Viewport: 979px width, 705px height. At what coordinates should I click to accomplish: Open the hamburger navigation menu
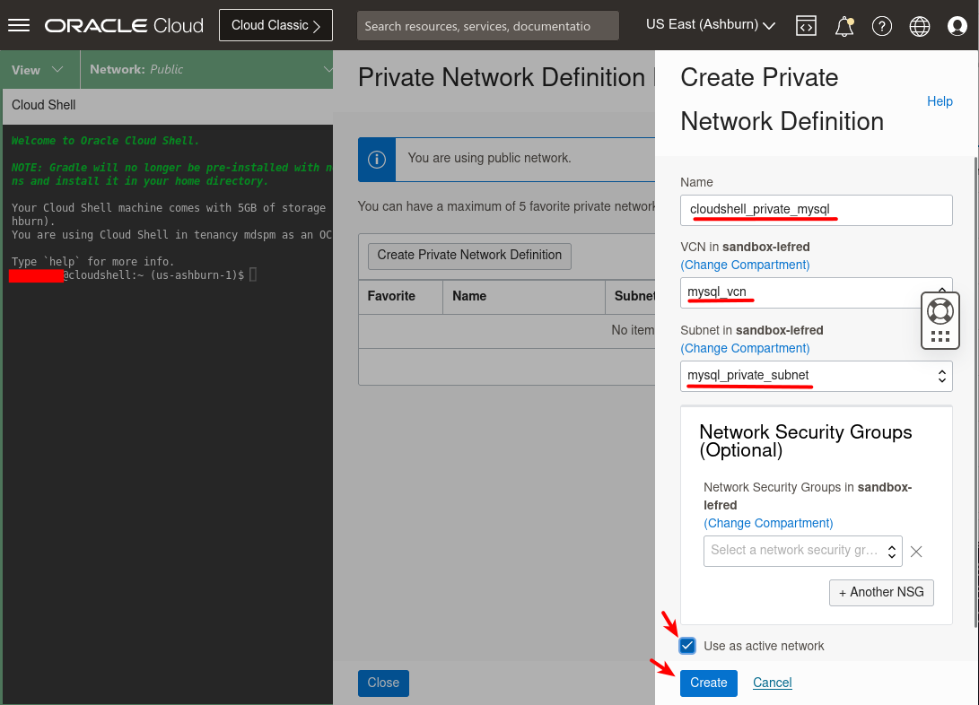[x=19, y=25]
